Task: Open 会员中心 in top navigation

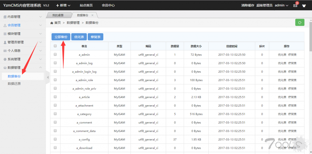Action: [108, 5]
